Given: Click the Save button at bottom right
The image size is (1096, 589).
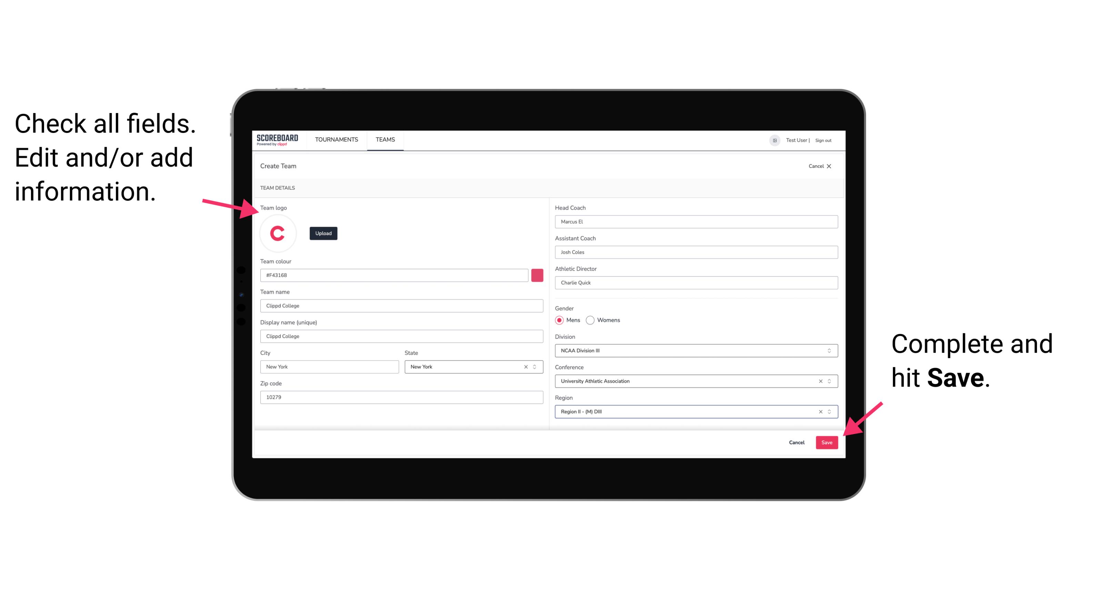Looking at the screenshot, I should 827,441.
